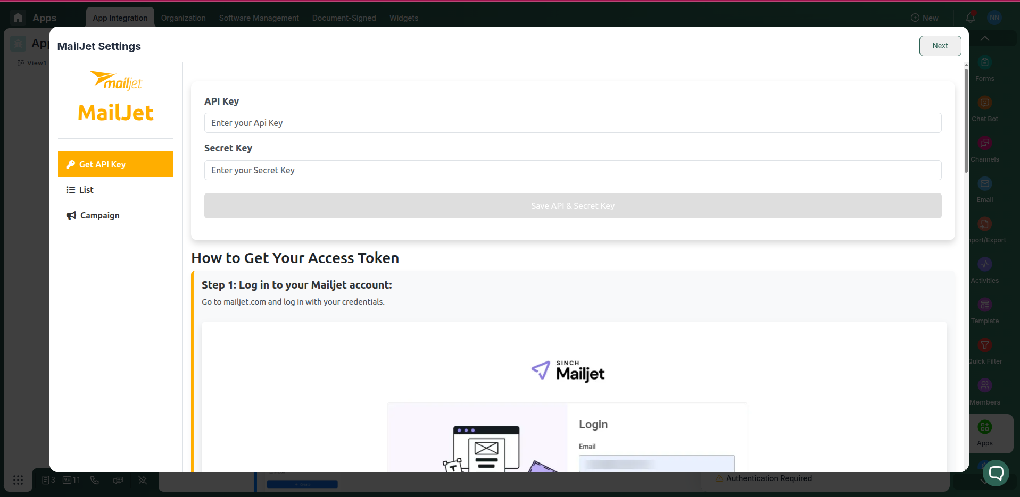The height and width of the screenshot is (497, 1020).
Task: Click the support chat bubble widget
Action: point(996,473)
